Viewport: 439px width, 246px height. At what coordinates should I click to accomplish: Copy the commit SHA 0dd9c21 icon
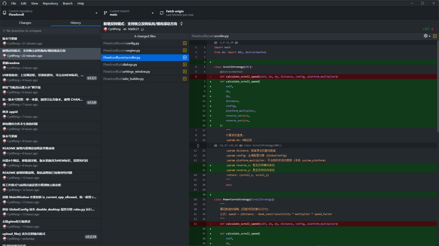pyautogui.click(x=142, y=29)
